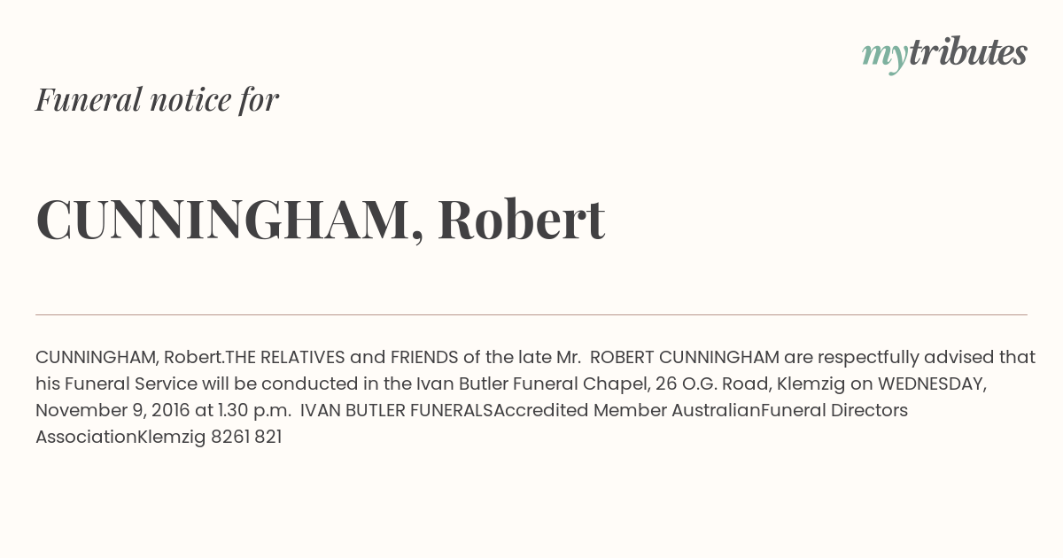
Task: Click the horizontal divider line below the title
Action: [531, 314]
